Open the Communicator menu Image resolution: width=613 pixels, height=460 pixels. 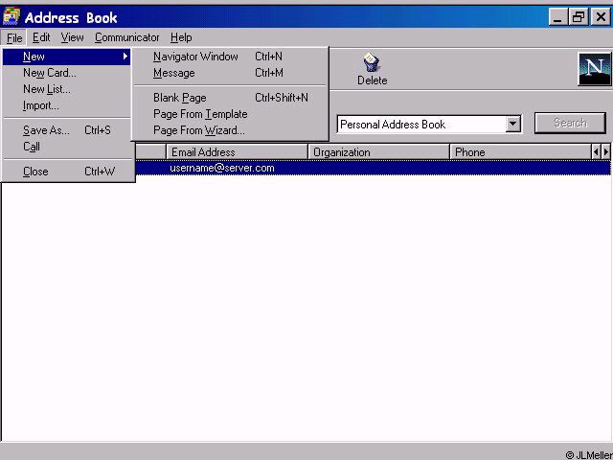point(126,37)
